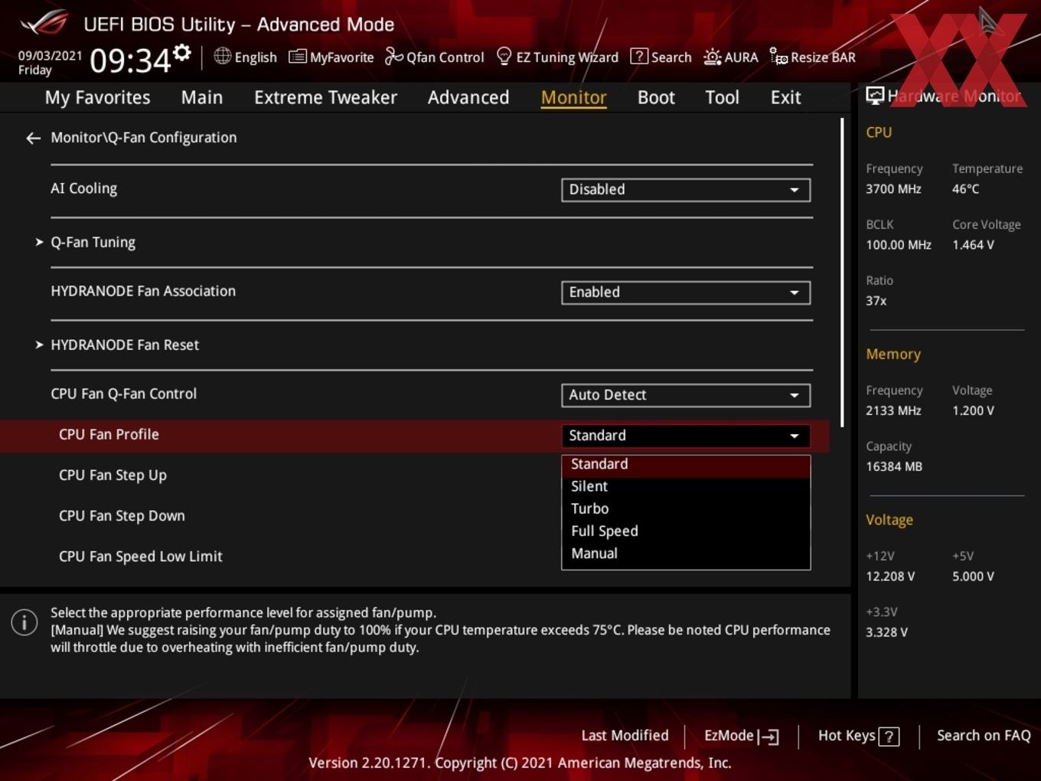
Task: Switch to My Favorites tab
Action: coord(97,97)
